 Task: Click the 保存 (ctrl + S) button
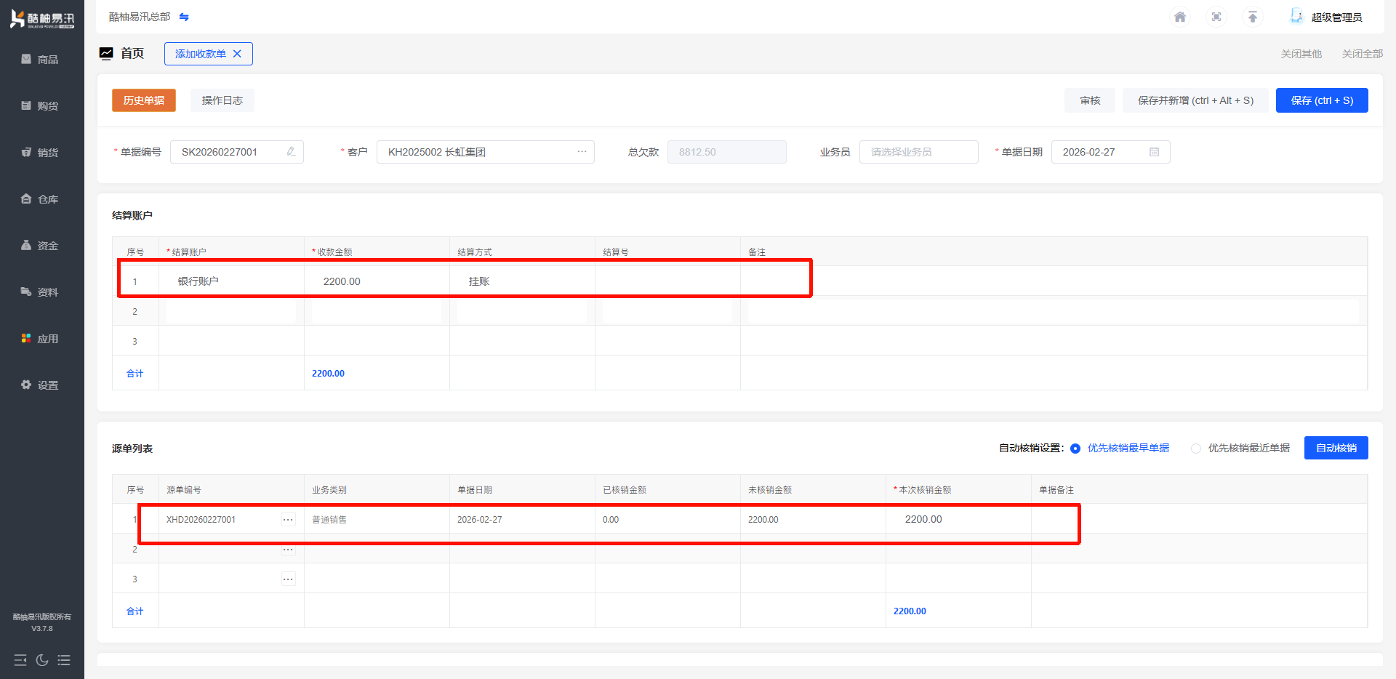tap(1321, 100)
